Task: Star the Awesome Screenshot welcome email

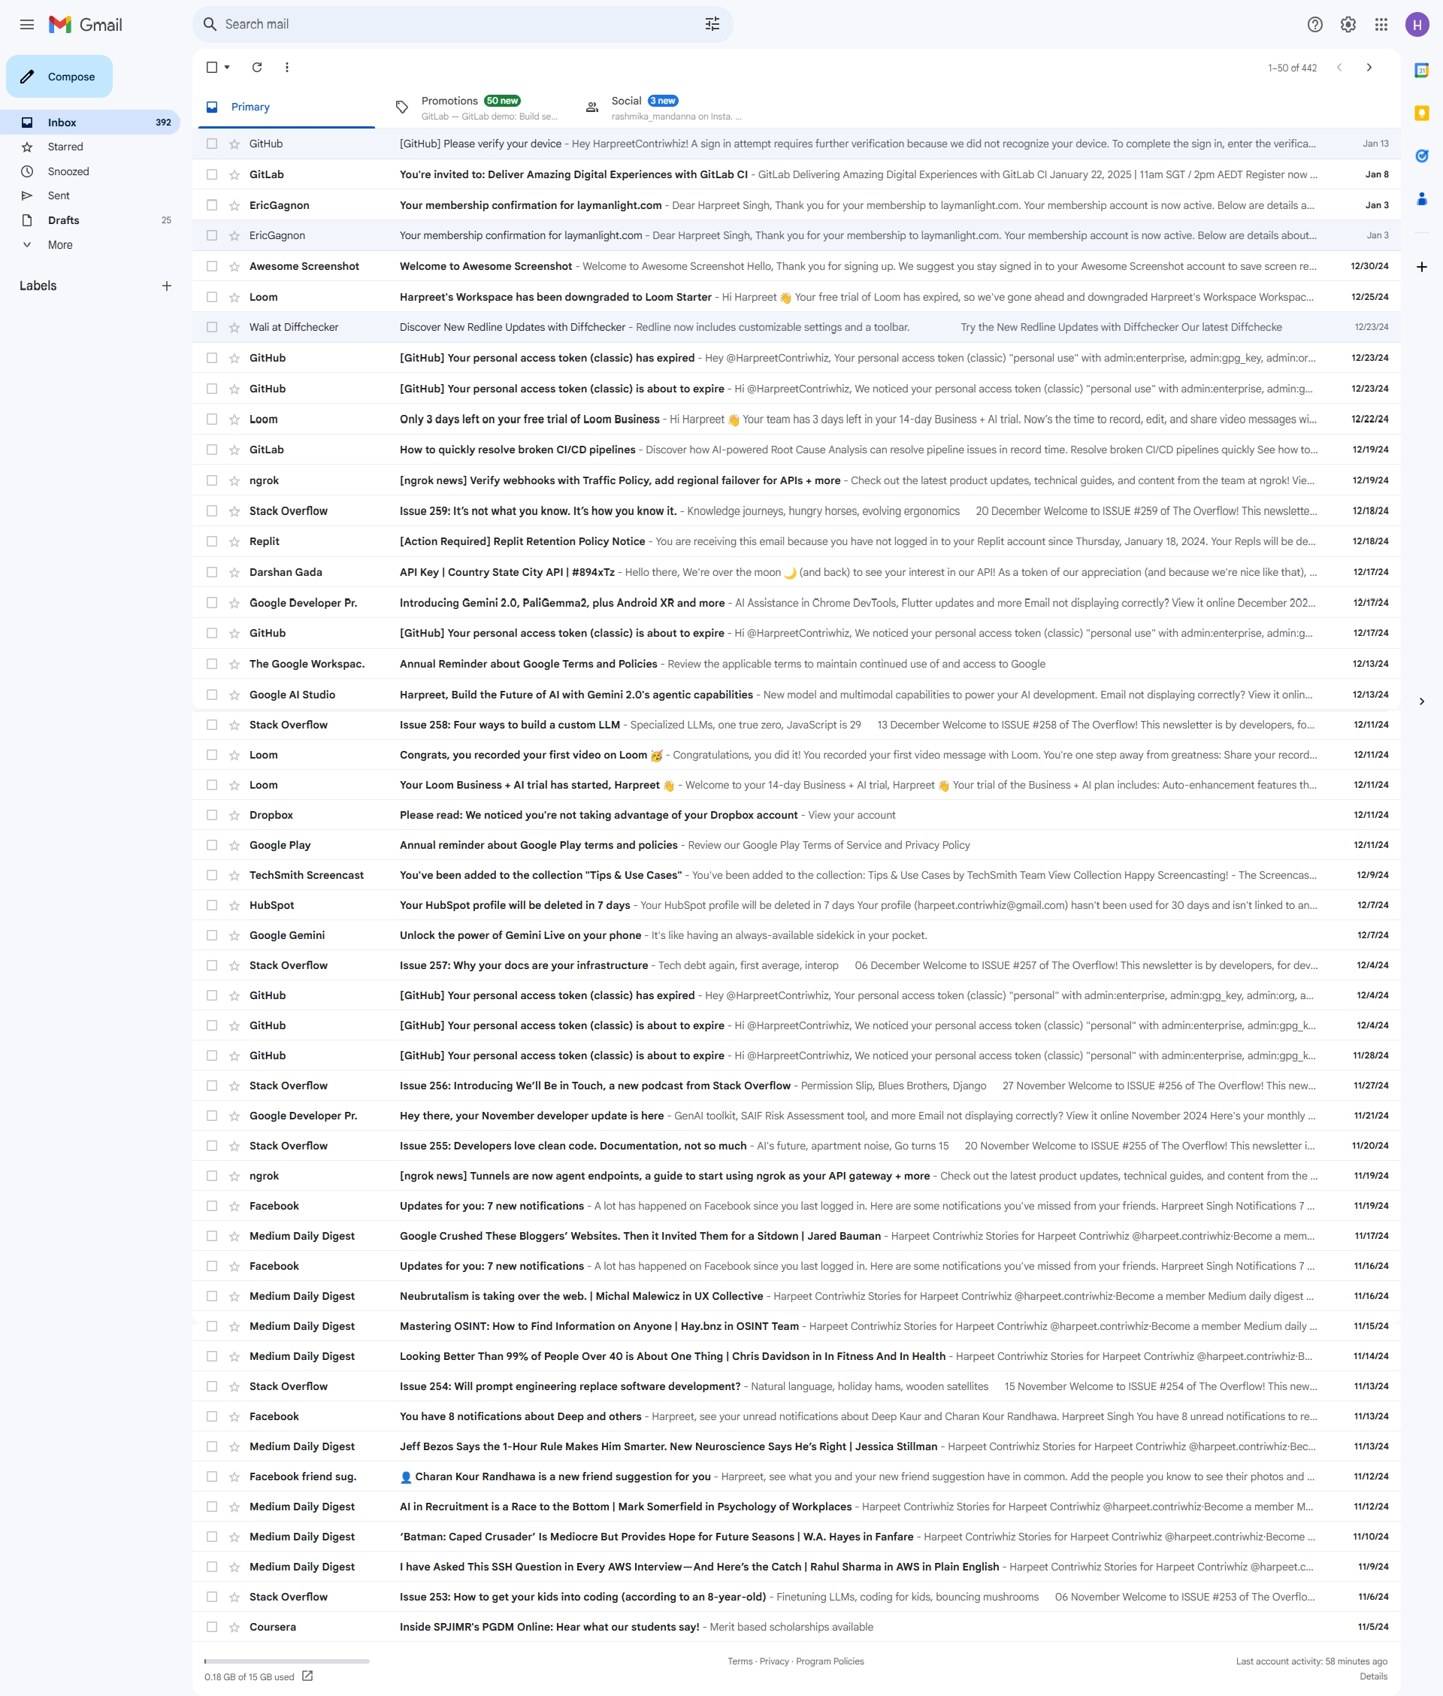Action: click(x=234, y=266)
